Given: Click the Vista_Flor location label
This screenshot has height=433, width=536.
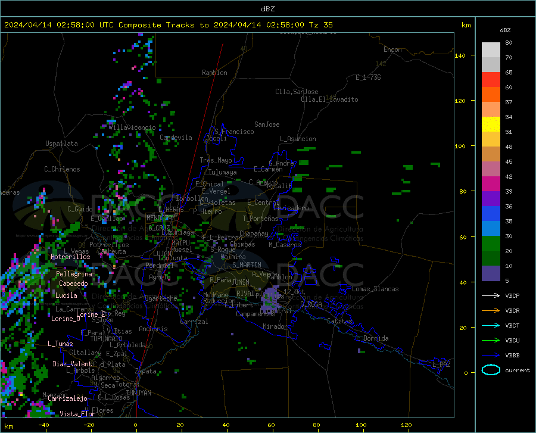Looking at the screenshot, I should 77,414.
